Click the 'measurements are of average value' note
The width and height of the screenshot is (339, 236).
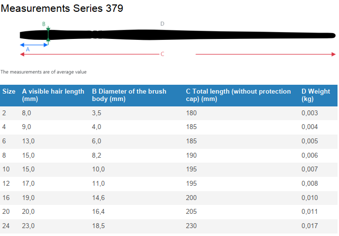[43, 72]
